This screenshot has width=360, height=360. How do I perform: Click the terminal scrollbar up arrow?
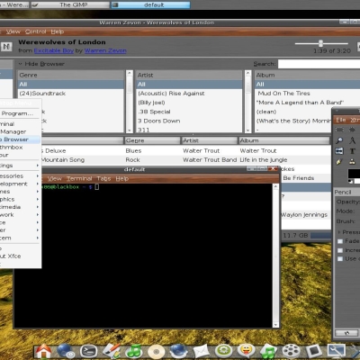[x=275, y=186]
